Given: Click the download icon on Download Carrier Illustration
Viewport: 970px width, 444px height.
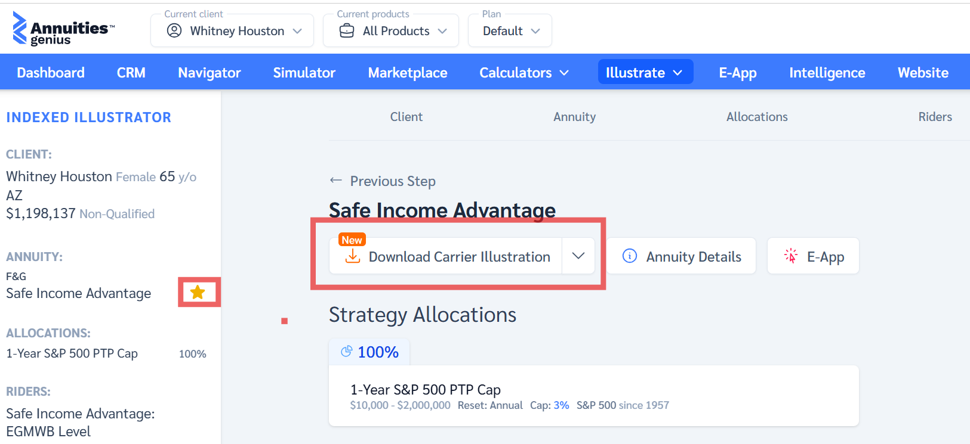Looking at the screenshot, I should 353,257.
